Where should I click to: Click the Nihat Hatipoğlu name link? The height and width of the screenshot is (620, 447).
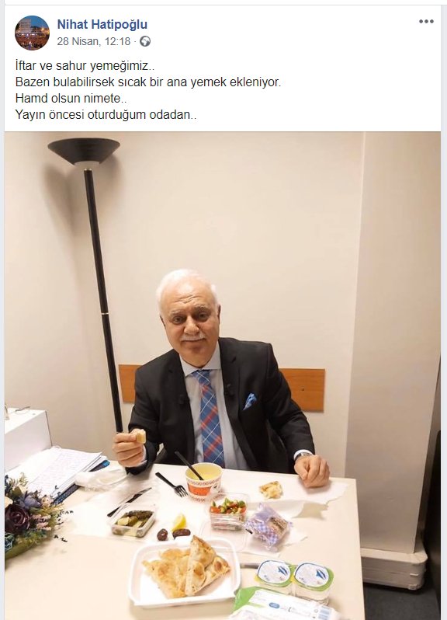102,25
